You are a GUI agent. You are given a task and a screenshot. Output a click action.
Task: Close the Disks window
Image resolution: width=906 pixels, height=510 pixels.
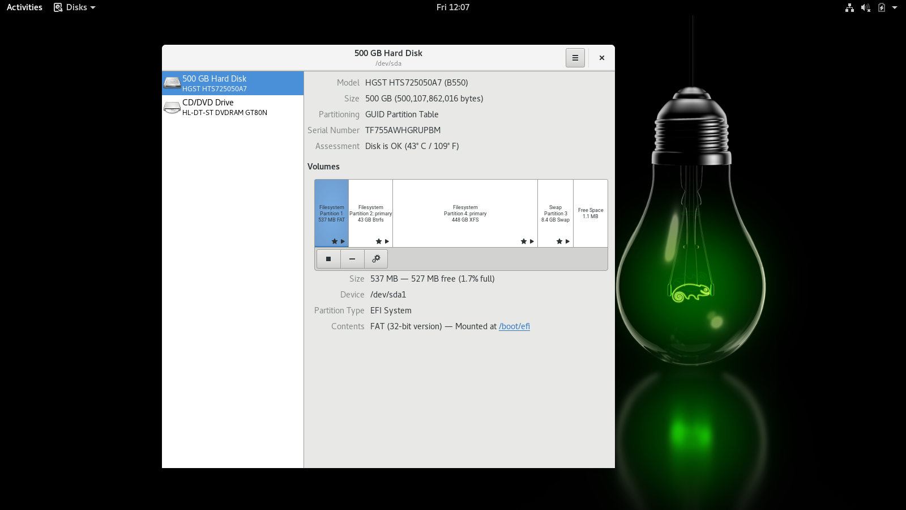pos(602,58)
